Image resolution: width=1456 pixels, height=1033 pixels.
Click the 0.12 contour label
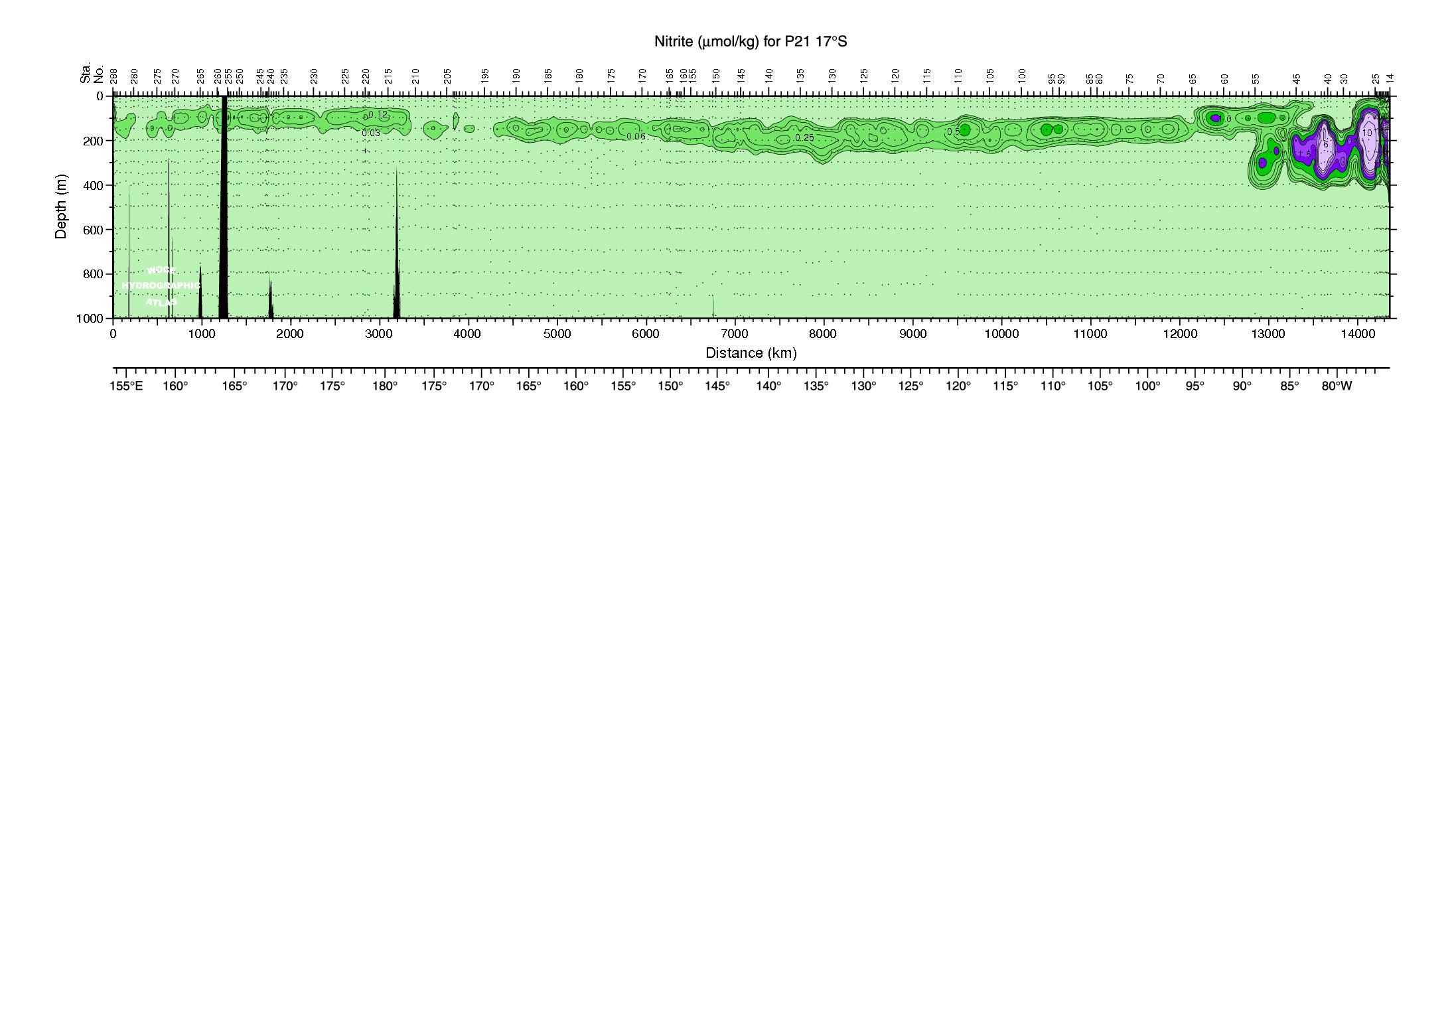[x=378, y=115]
